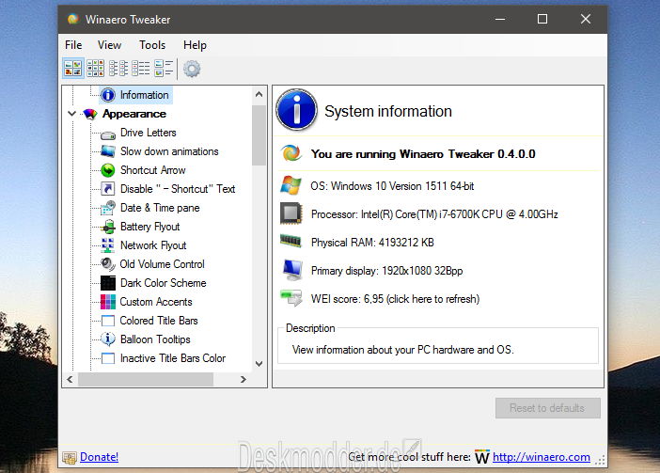
Task: Click Processor: Intel(R) Core(TM) i7-6700K text
Action: 434,214
